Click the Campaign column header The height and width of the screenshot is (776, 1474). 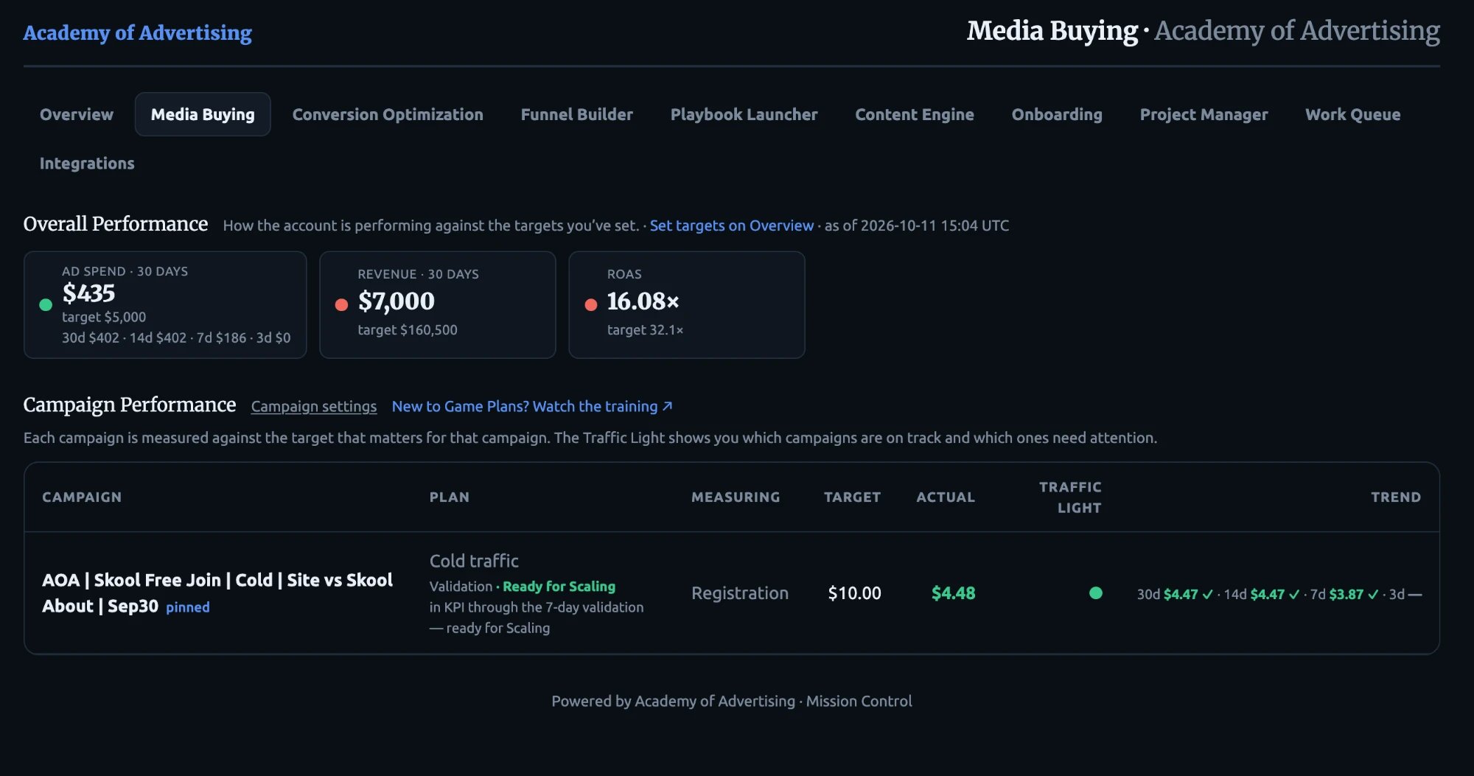[x=82, y=497]
